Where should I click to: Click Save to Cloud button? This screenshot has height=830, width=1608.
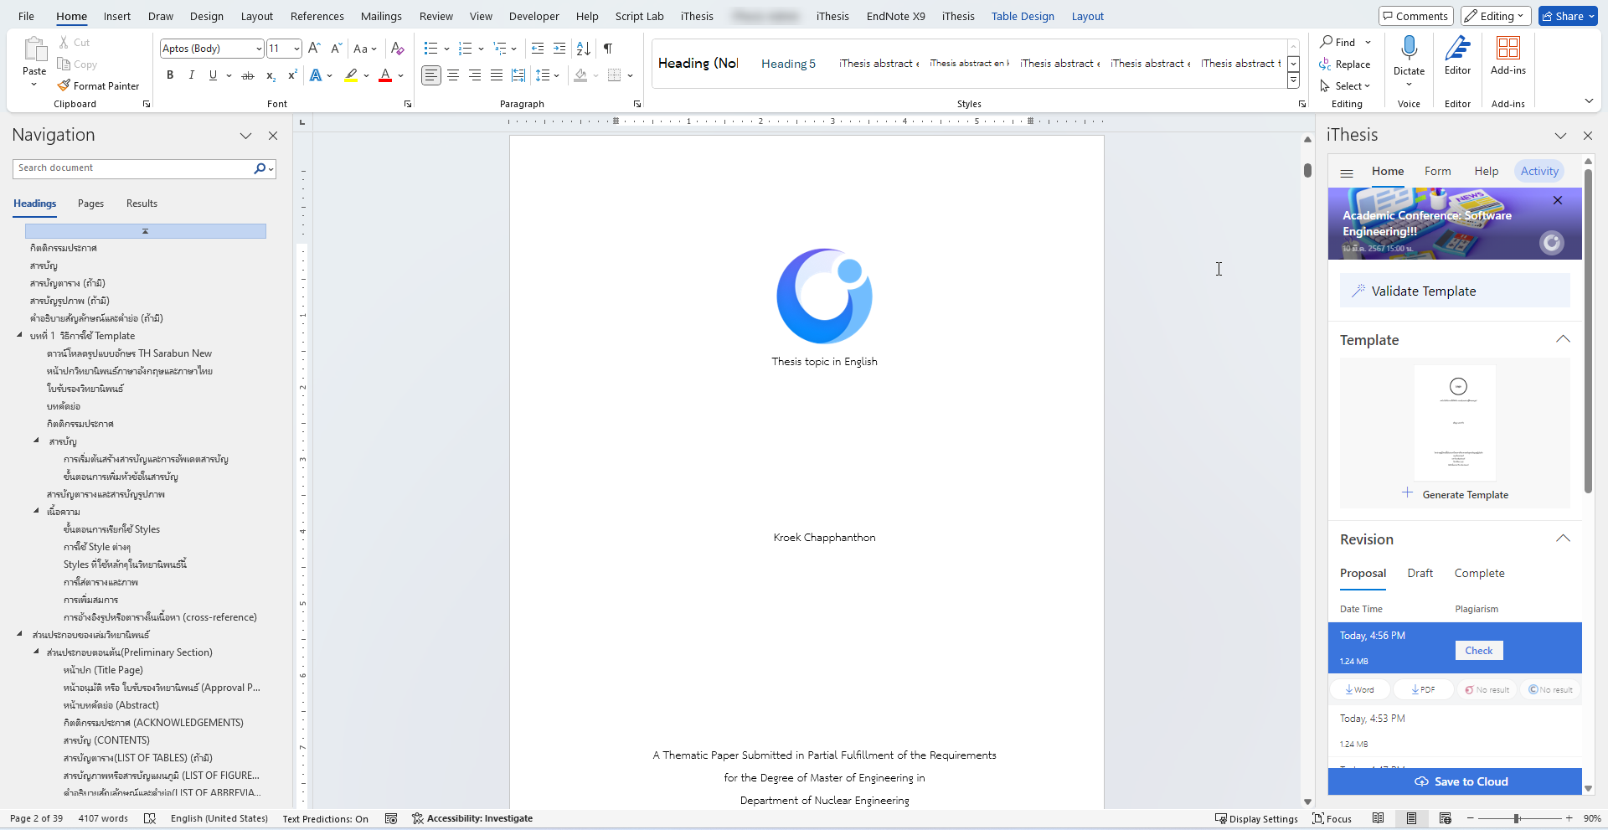pyautogui.click(x=1455, y=781)
